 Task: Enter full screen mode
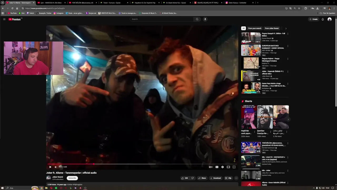pyautogui.click(x=234, y=167)
